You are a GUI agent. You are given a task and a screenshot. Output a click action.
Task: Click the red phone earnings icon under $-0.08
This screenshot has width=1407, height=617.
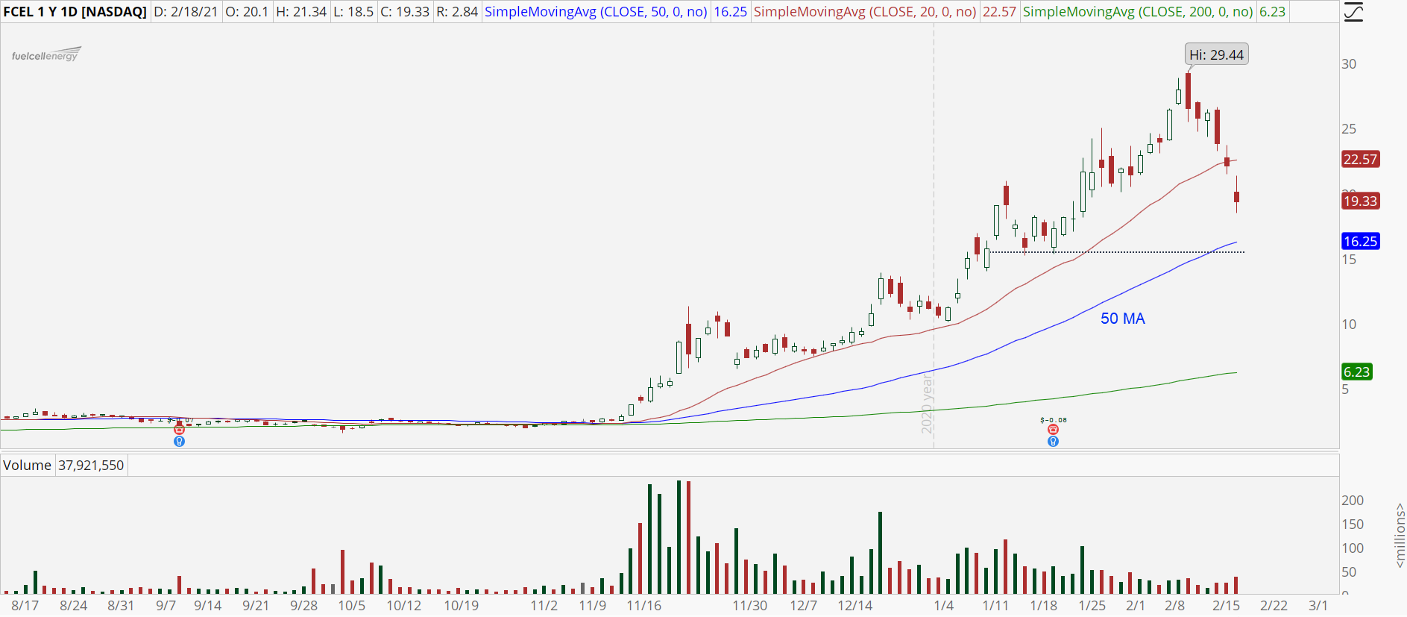click(1053, 430)
